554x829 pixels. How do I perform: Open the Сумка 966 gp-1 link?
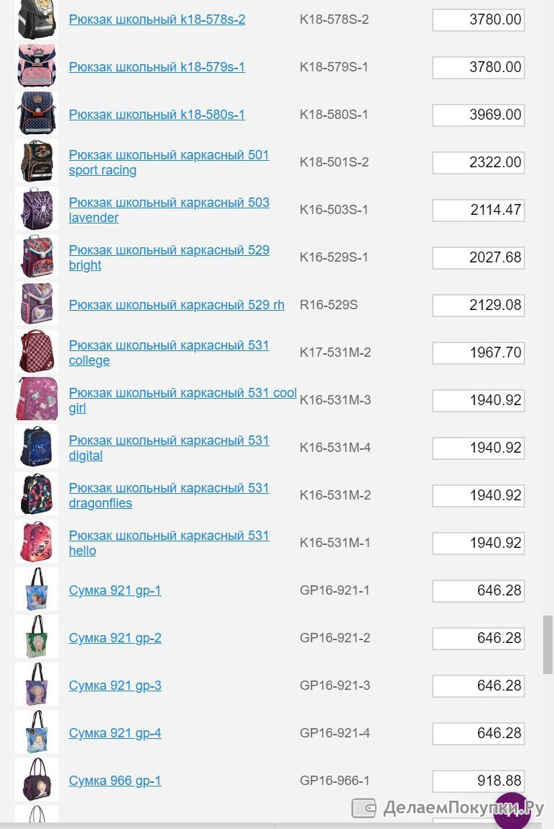[x=115, y=781]
